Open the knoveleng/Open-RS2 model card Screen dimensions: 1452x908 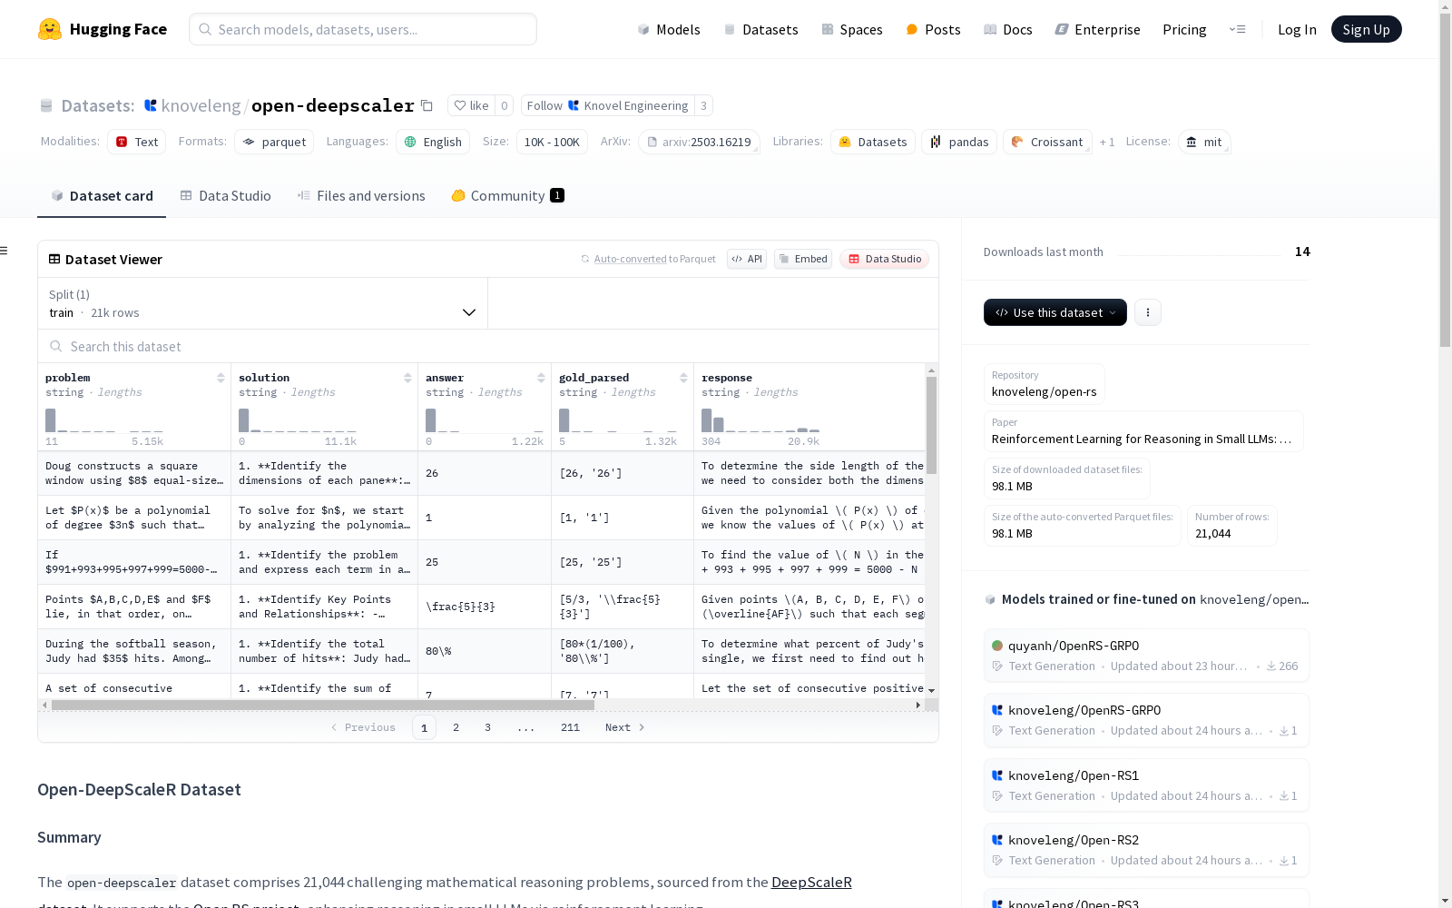pyautogui.click(x=1146, y=849)
